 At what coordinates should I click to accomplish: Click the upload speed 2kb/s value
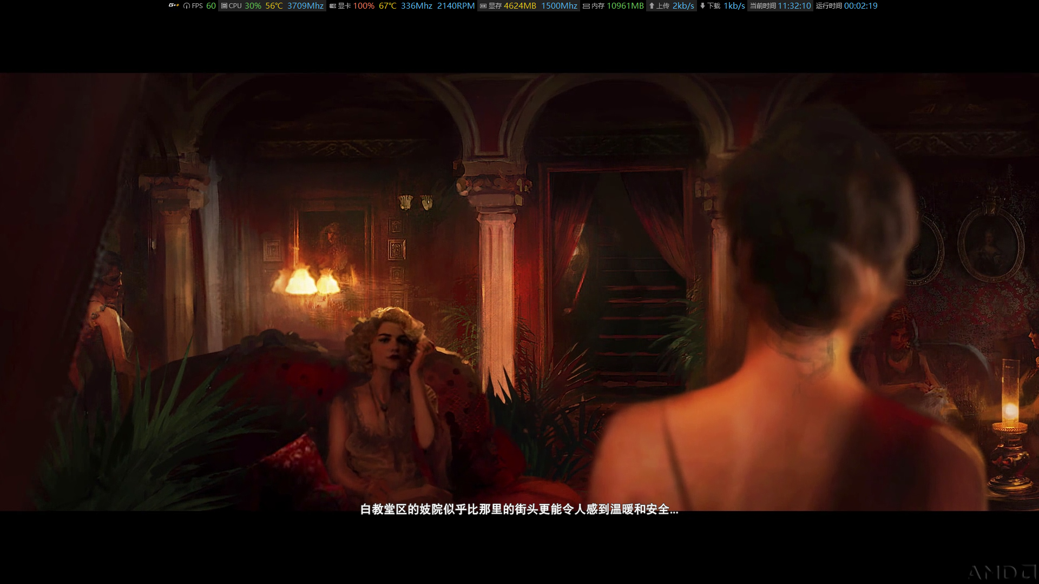pos(683,6)
